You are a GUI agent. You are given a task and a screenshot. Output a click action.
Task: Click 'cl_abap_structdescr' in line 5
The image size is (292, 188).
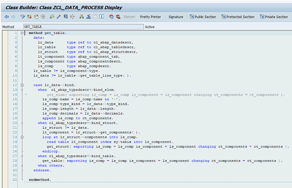coord(116,52)
